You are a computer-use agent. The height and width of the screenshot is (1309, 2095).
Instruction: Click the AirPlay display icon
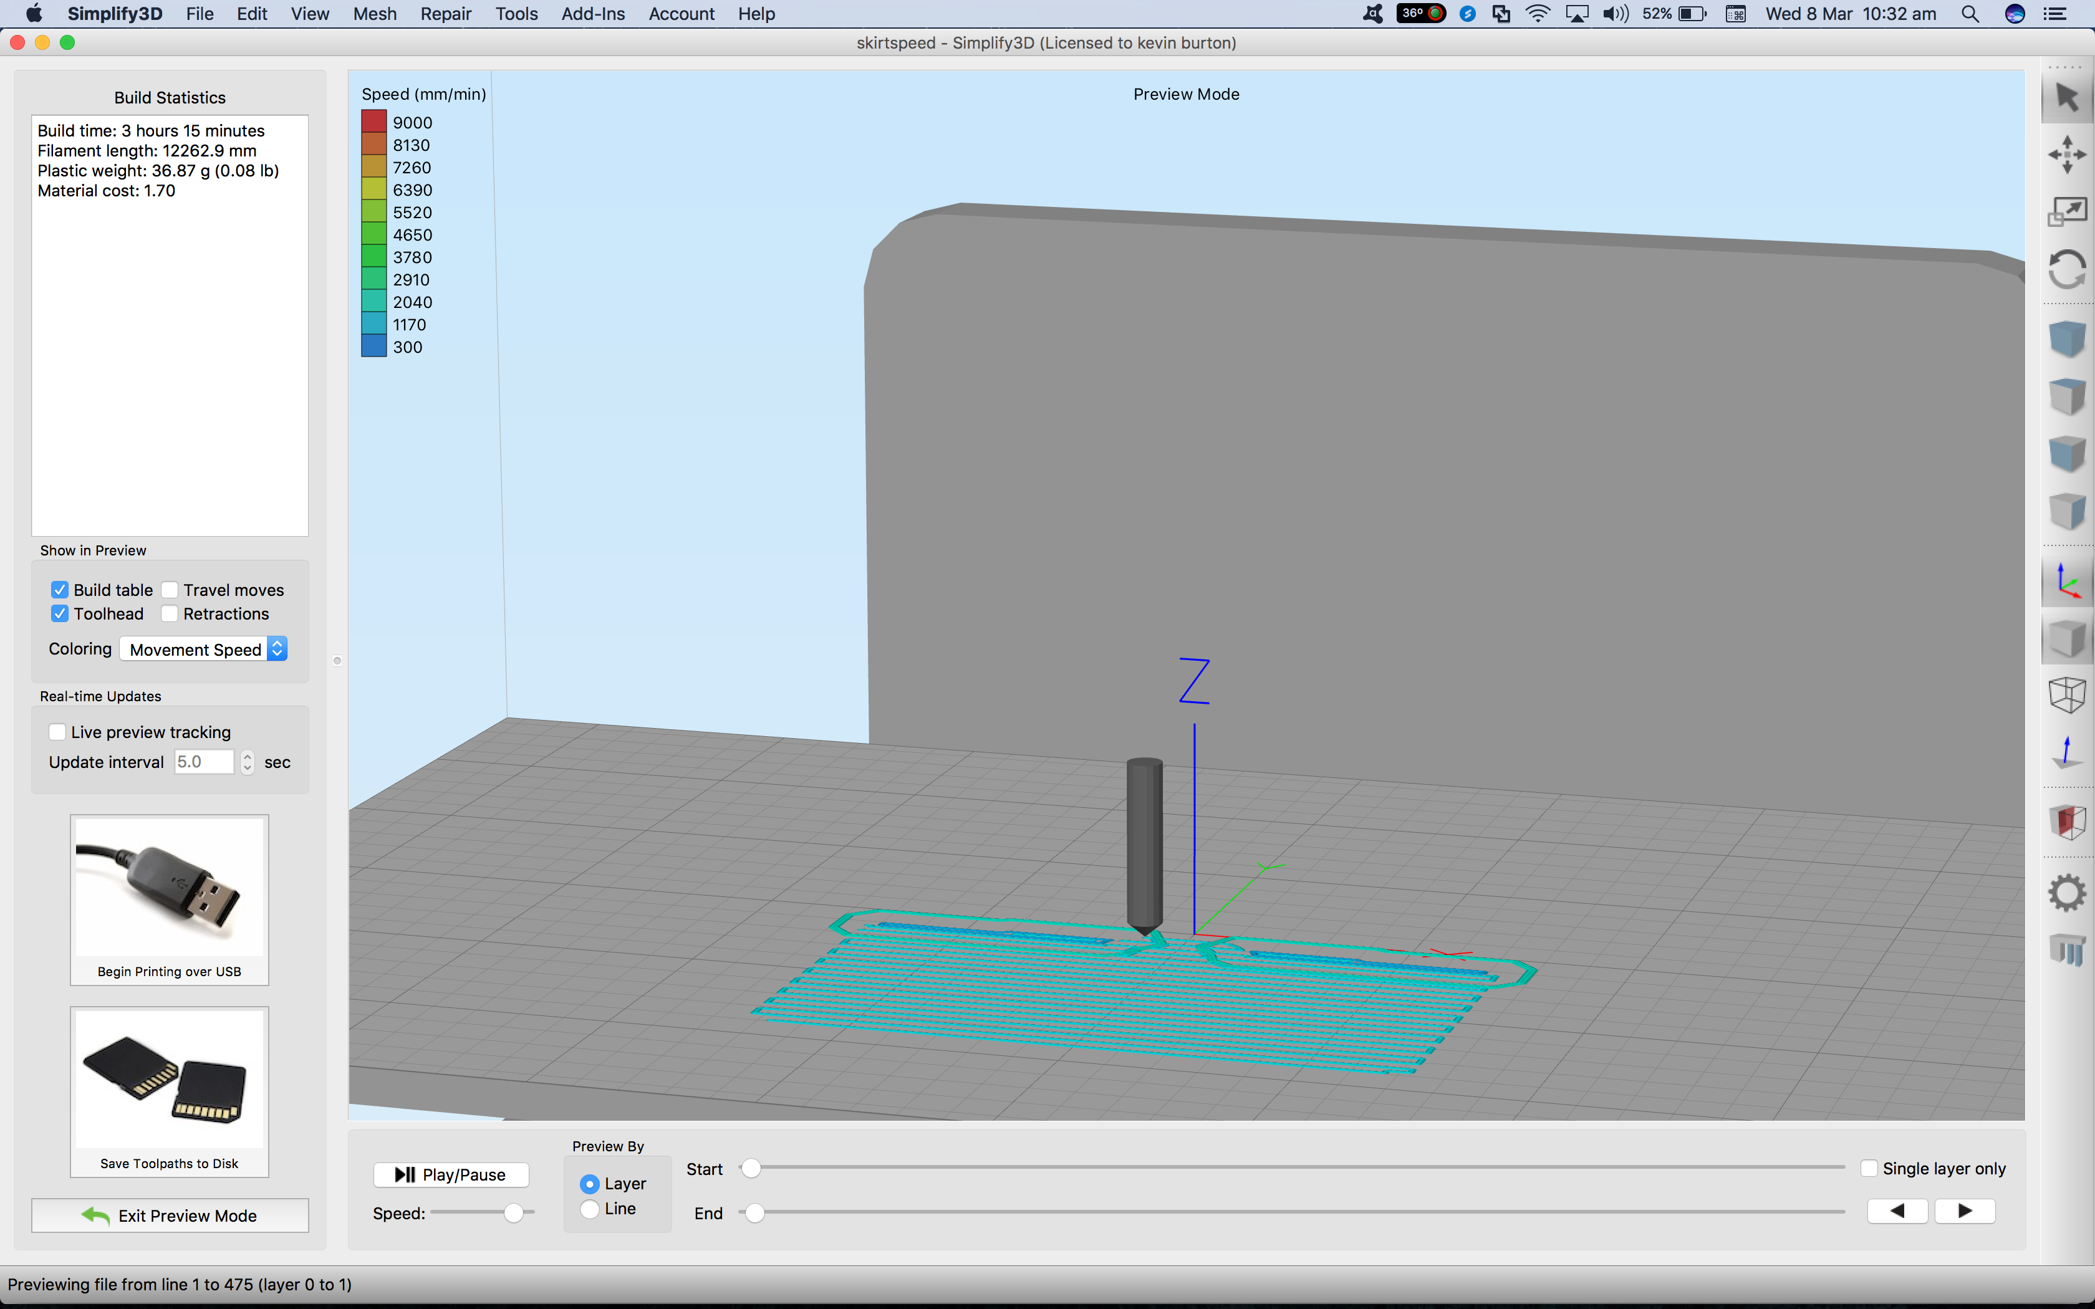click(1576, 14)
